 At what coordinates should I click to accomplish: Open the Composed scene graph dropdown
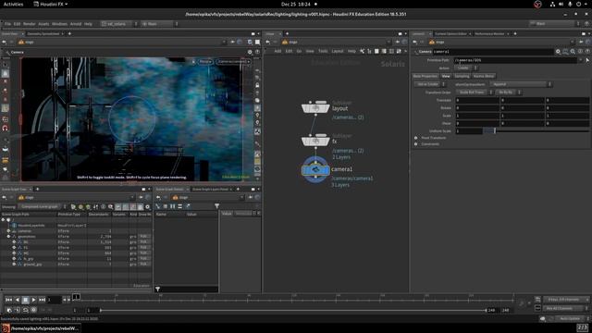coord(43,207)
